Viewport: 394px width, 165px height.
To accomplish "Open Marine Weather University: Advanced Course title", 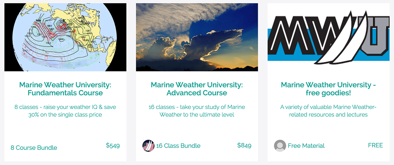I will pos(197,89).
